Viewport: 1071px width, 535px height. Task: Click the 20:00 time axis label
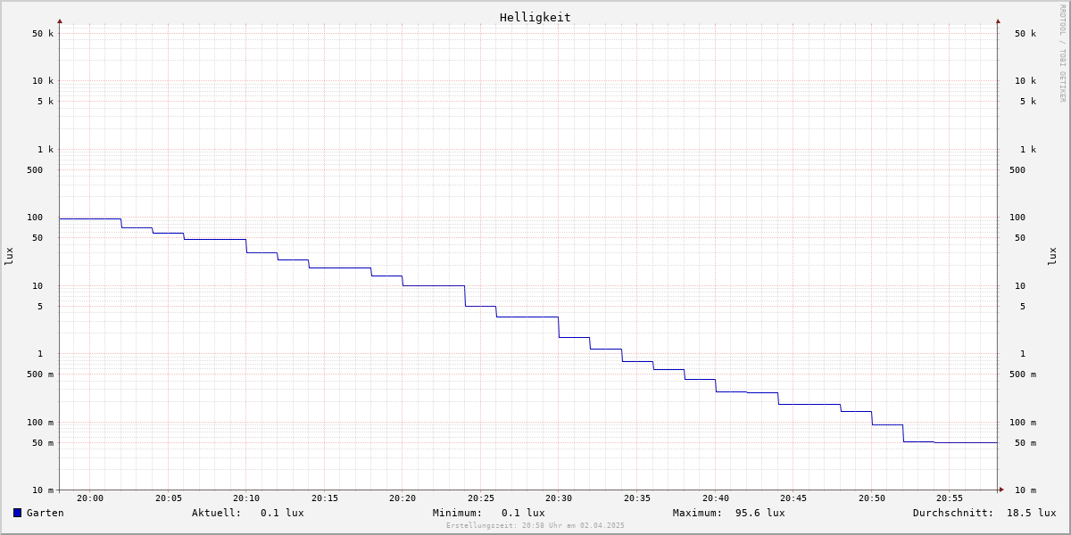90,498
